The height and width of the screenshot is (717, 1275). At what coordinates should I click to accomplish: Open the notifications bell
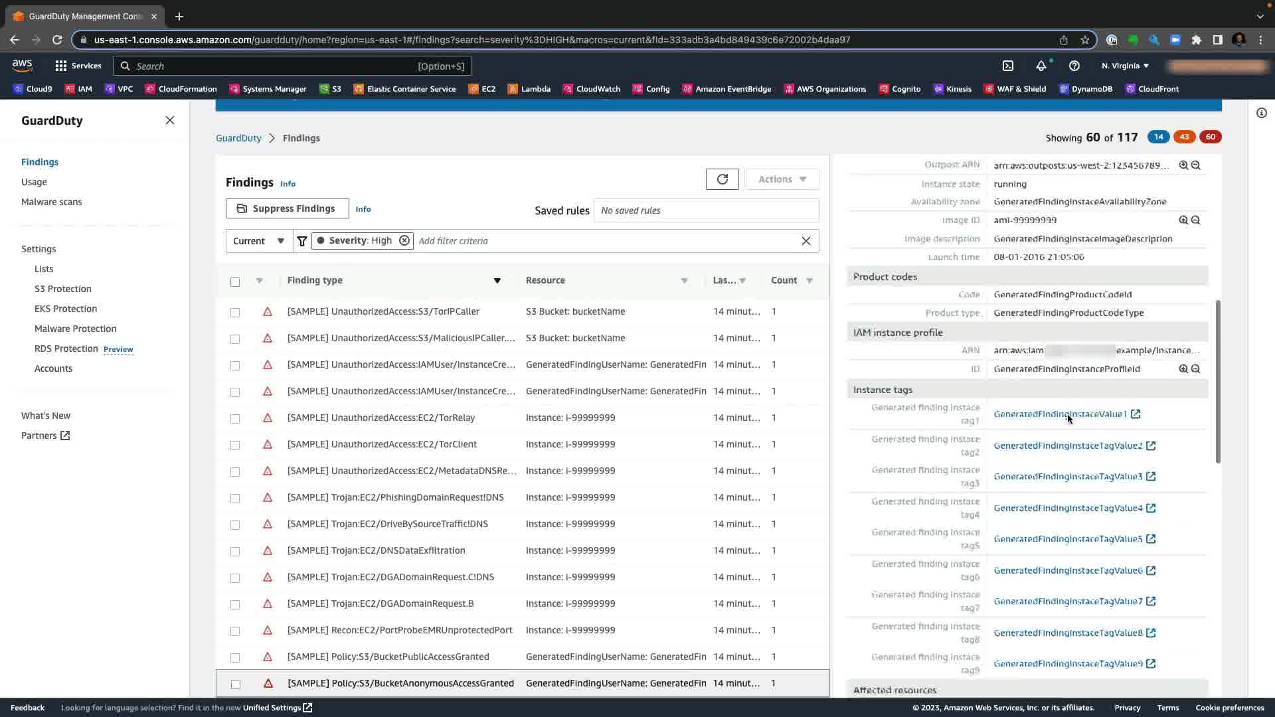[1041, 66]
